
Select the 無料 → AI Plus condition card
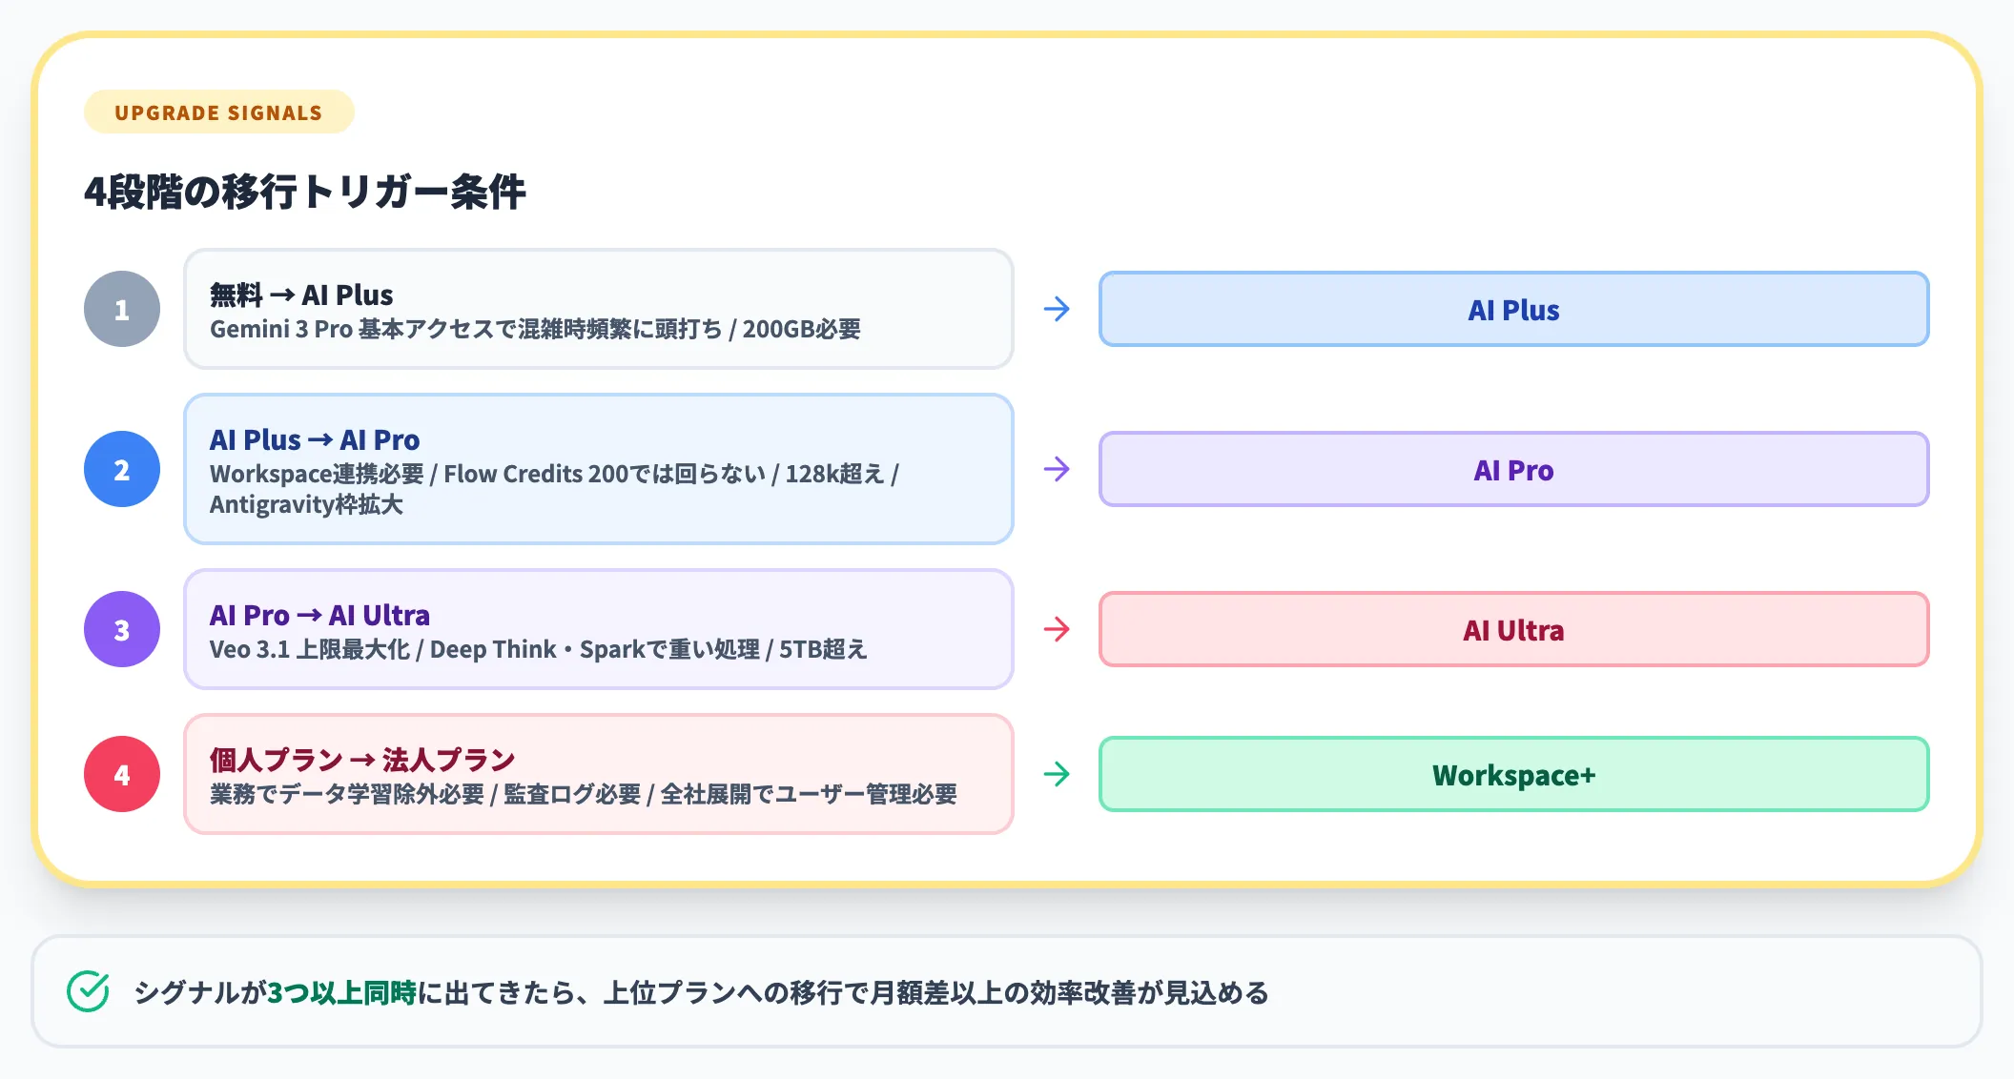(598, 309)
